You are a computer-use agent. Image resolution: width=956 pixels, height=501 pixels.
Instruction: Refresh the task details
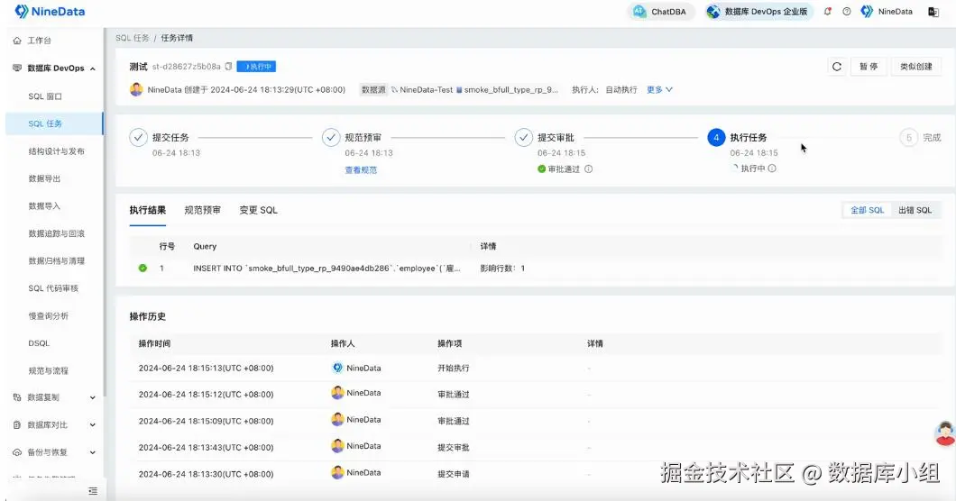[x=837, y=67]
